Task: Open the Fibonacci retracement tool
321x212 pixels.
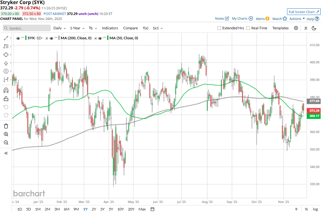Action: tap(6, 46)
